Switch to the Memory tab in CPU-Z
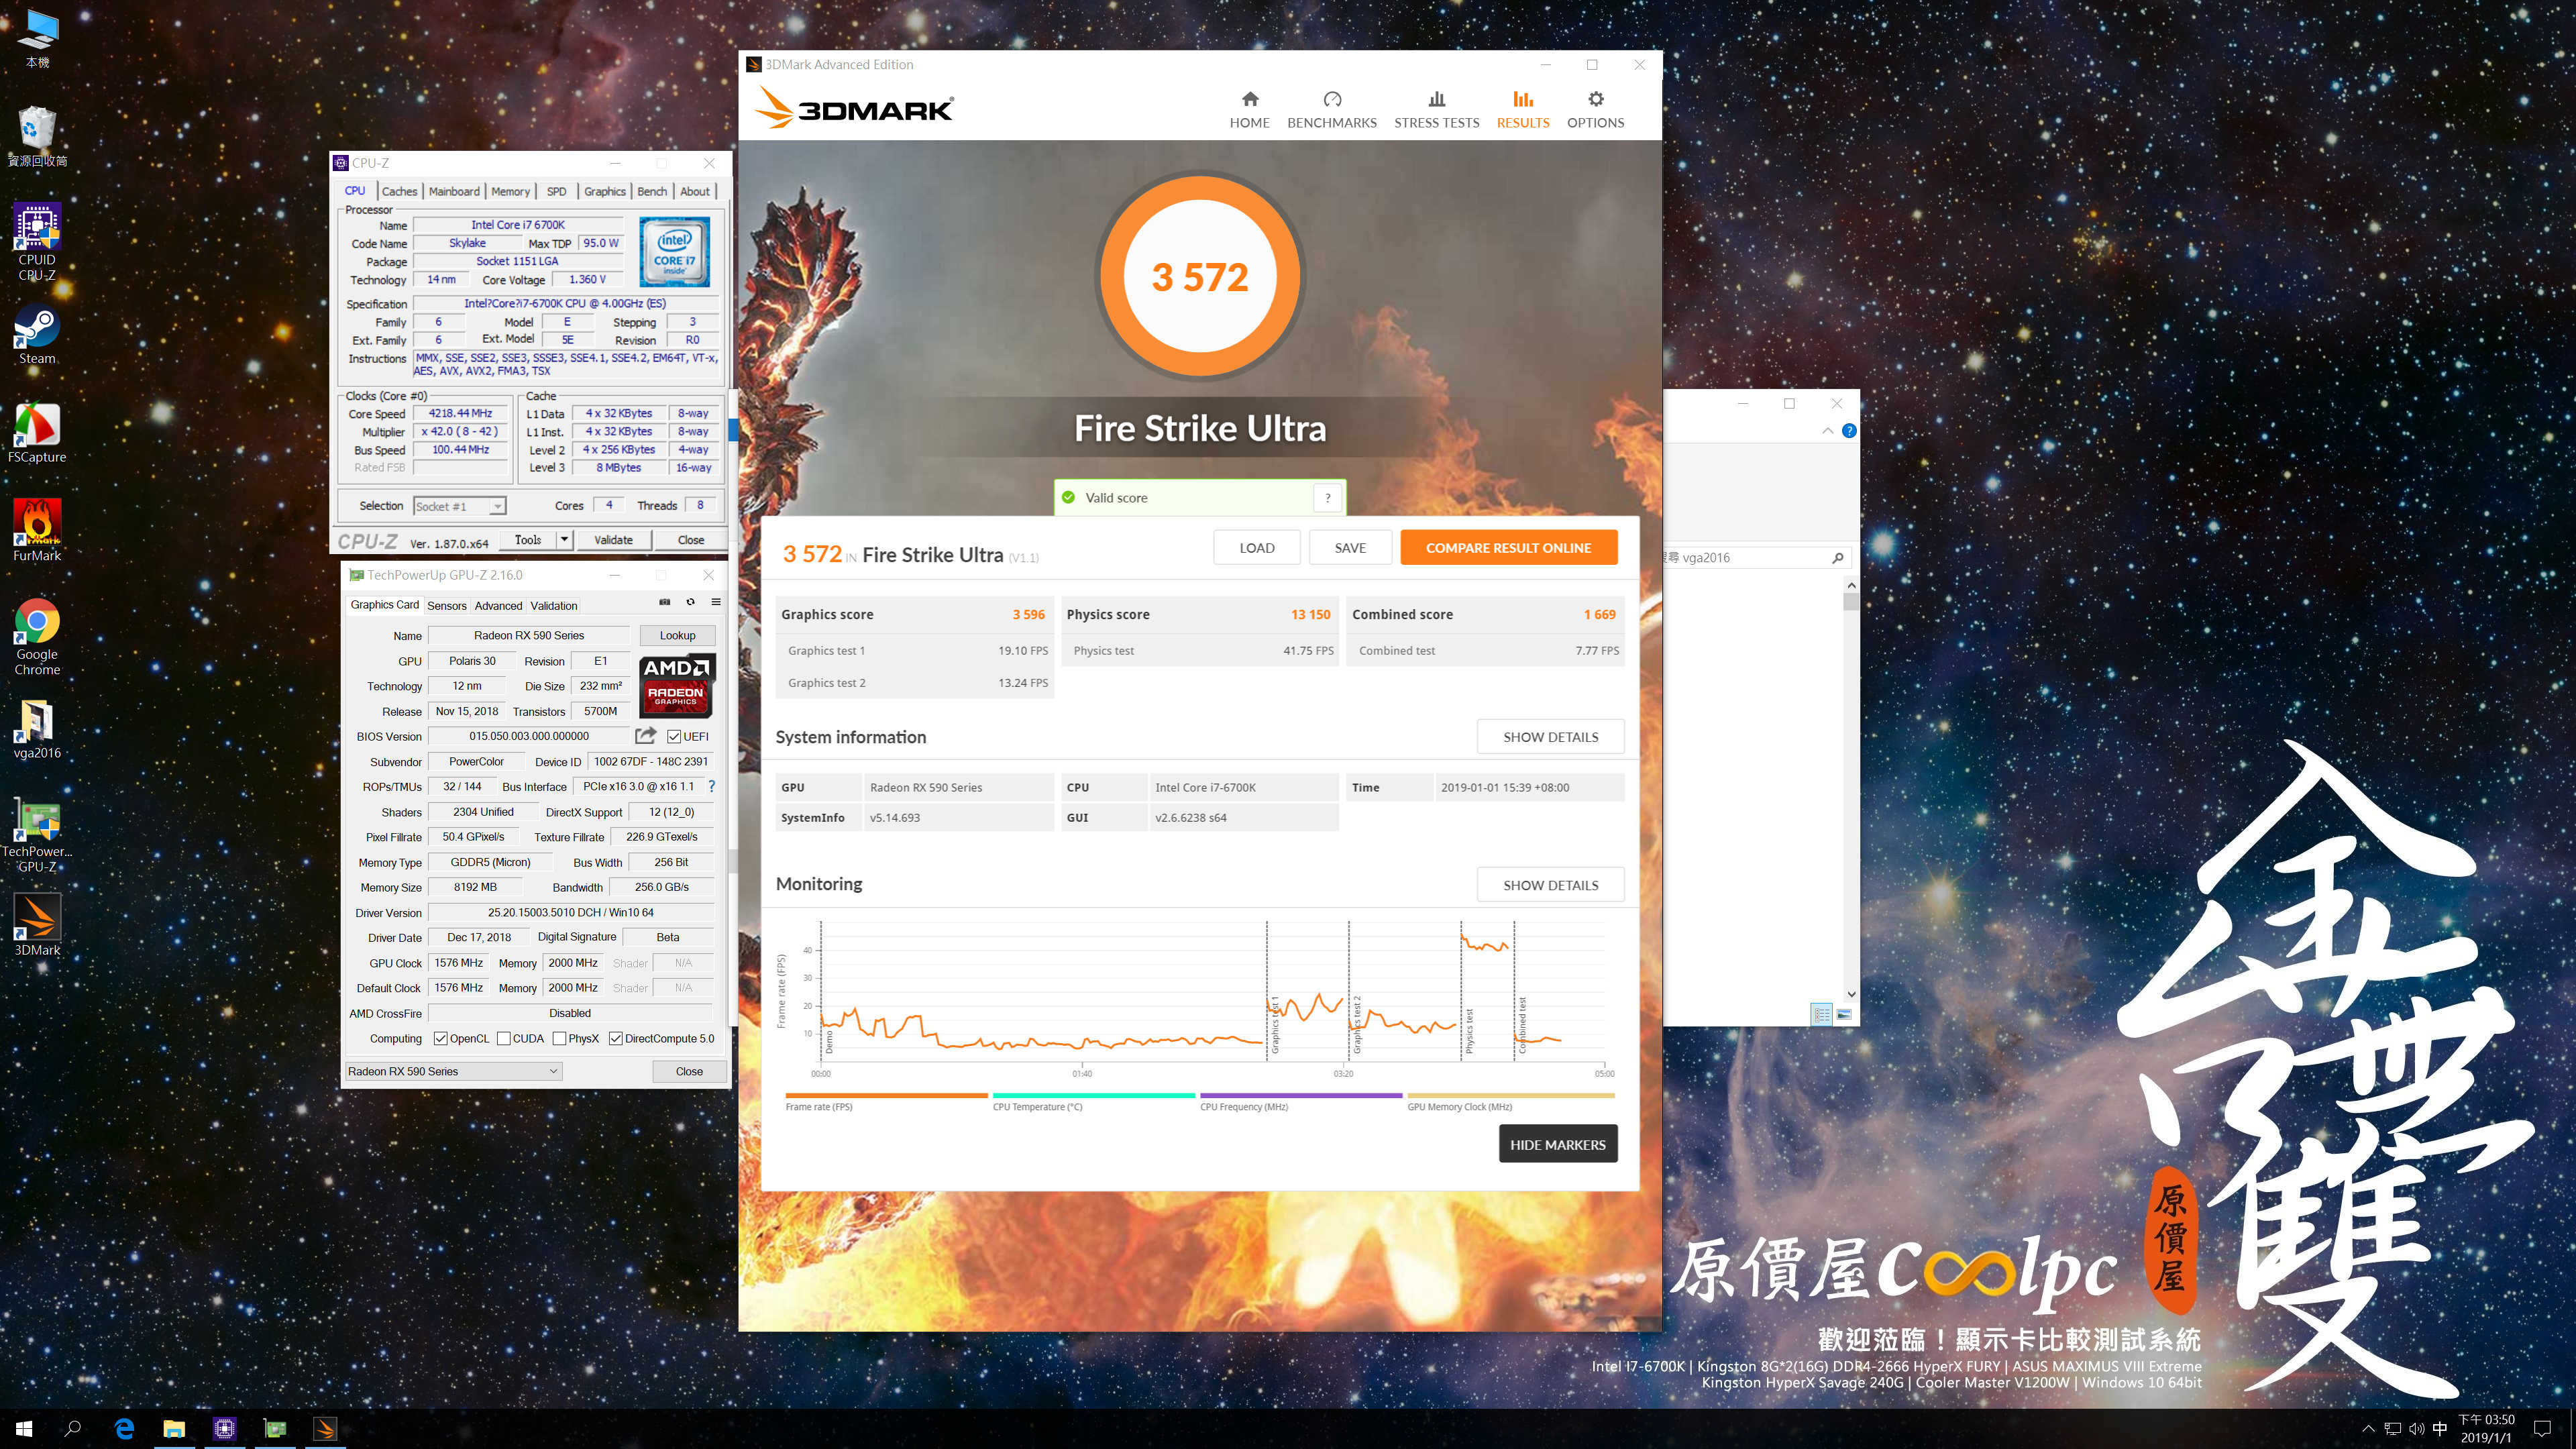The width and height of the screenshot is (2576, 1449). [x=510, y=191]
